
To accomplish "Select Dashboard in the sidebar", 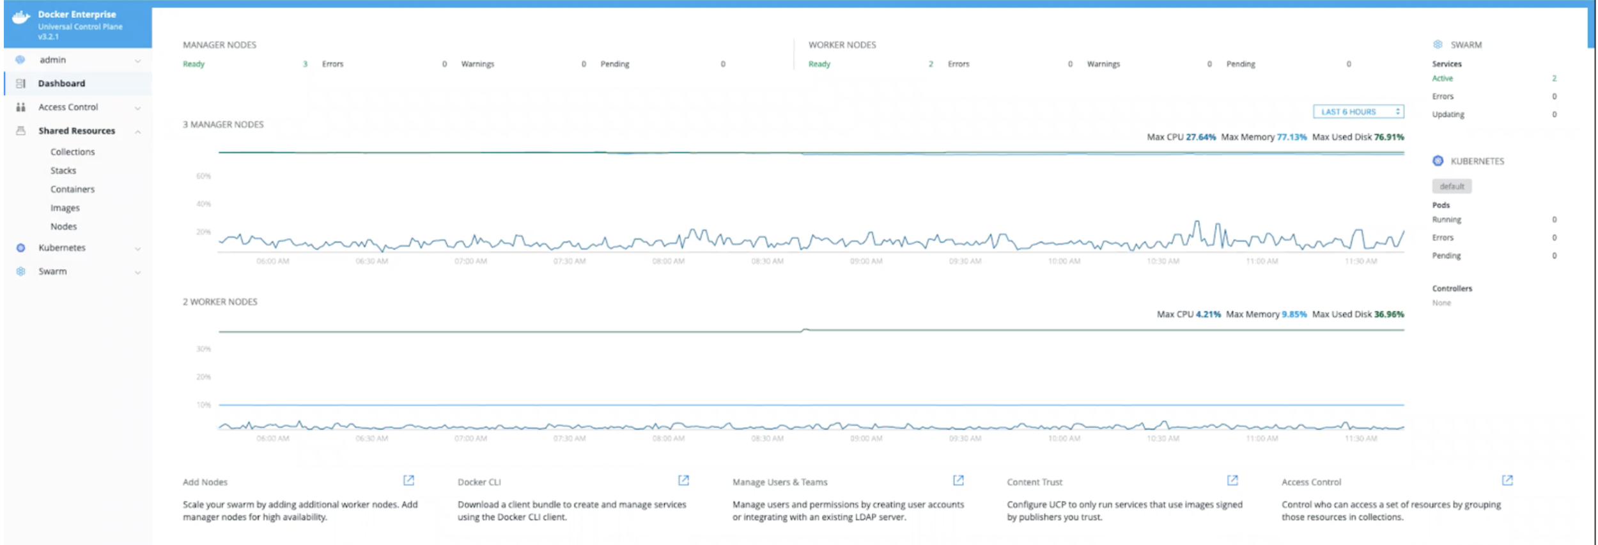I will [x=77, y=83].
